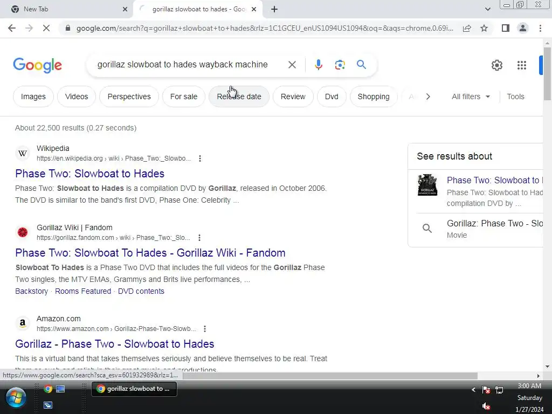Open the Fandom Slowboat To Hades result

(x=150, y=253)
